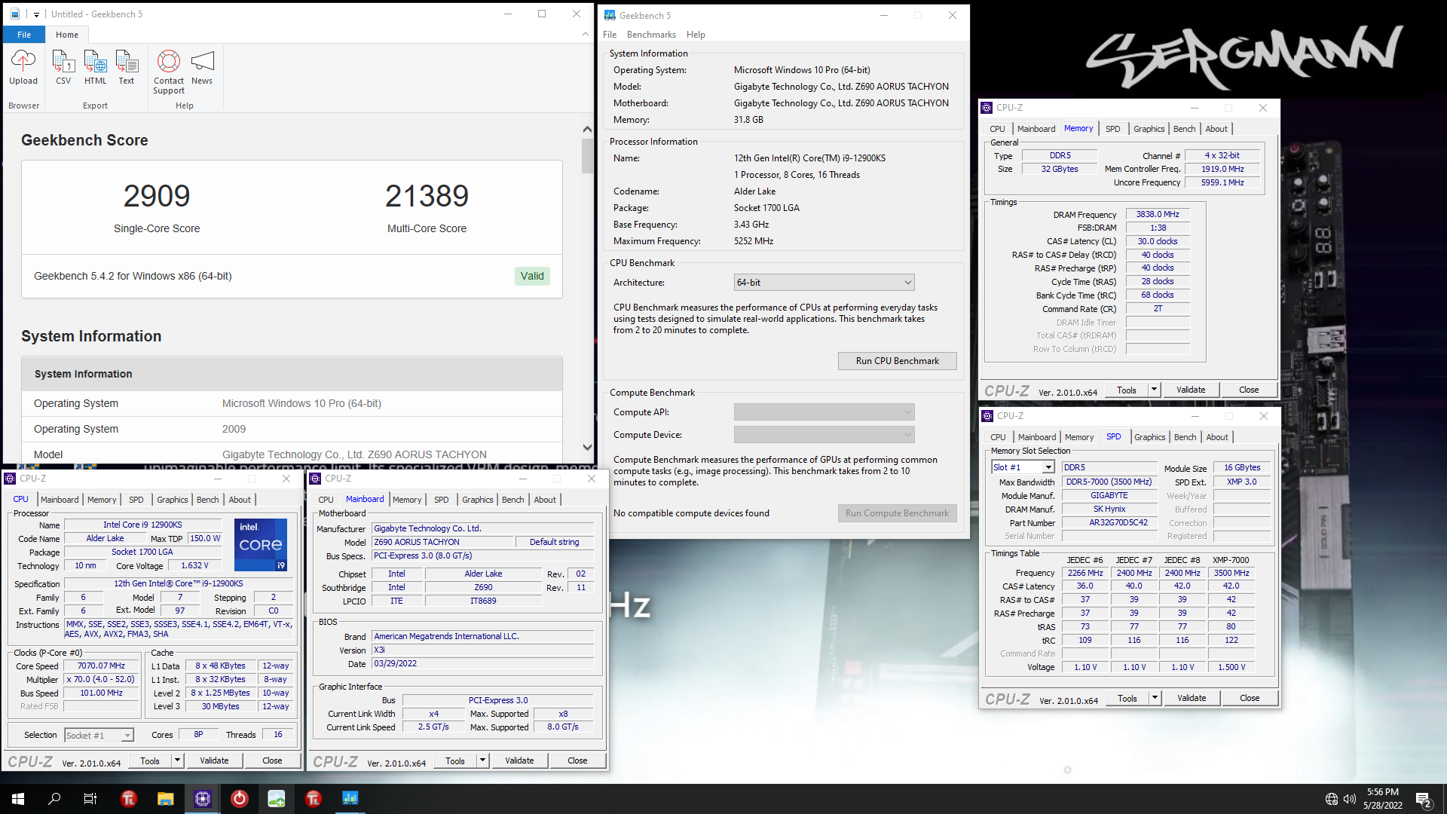The image size is (1447, 814).
Task: Open the File tab in Geekbench results window
Action: pyautogui.click(x=24, y=35)
